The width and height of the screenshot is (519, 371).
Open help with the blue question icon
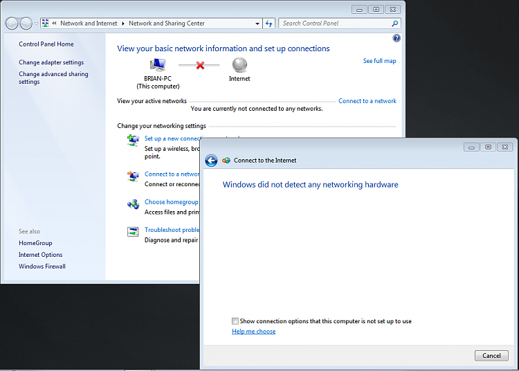click(397, 38)
